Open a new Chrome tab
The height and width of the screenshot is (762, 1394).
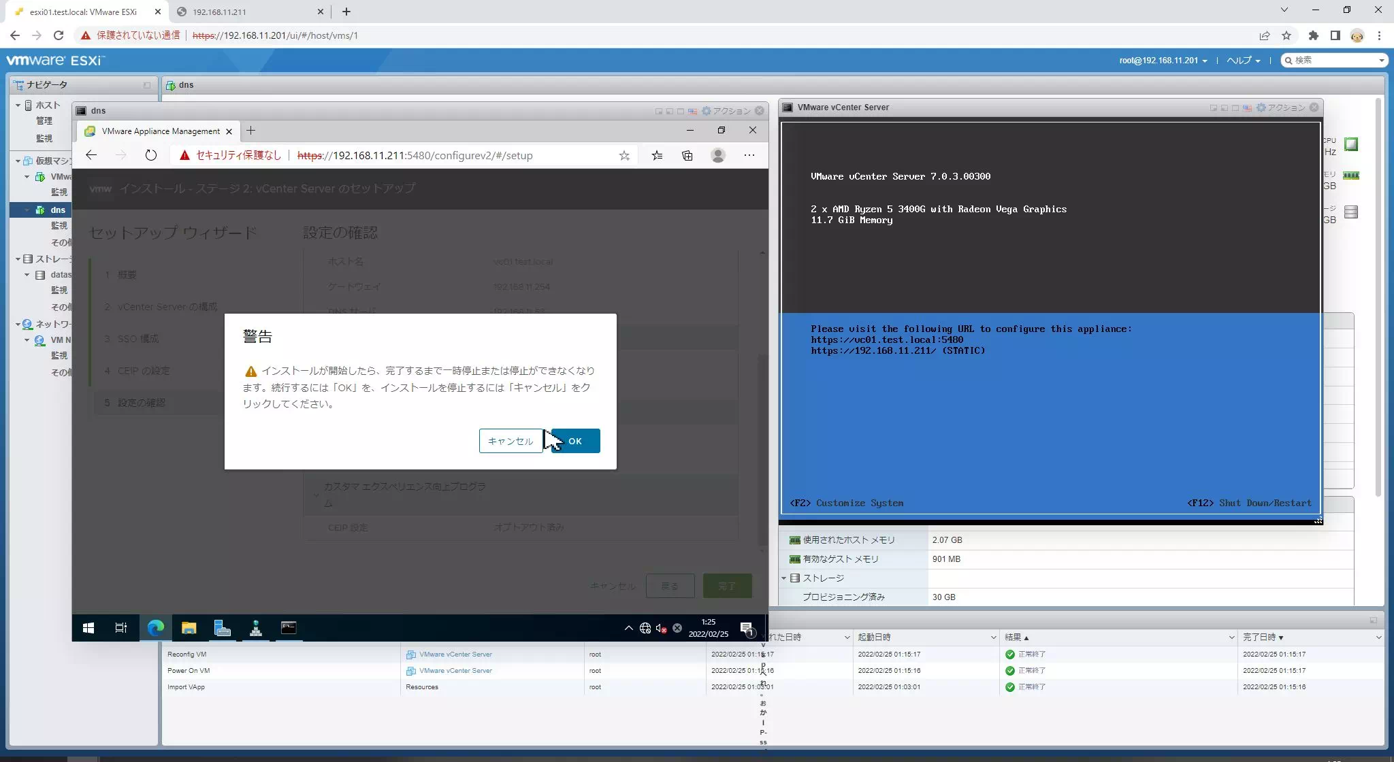pyautogui.click(x=346, y=12)
